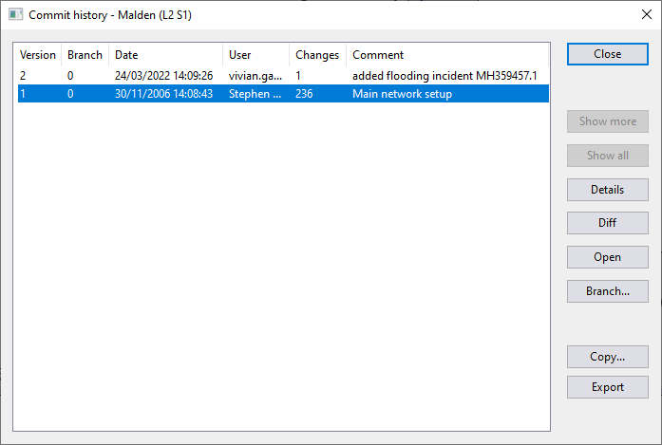
Task: Click the Branch... button
Action: click(x=607, y=291)
